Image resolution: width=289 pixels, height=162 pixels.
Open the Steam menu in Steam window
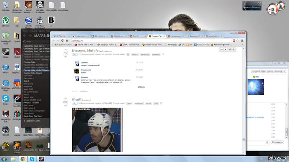(25, 31)
